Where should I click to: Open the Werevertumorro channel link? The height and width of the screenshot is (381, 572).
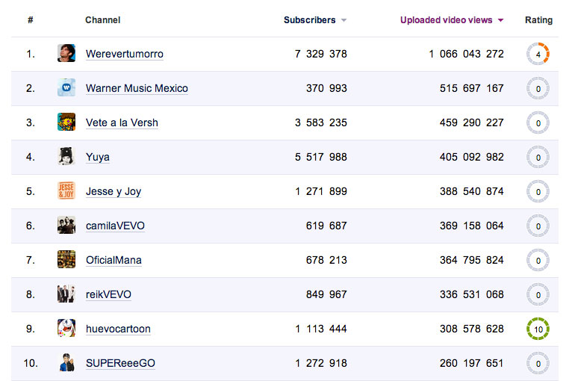point(124,54)
